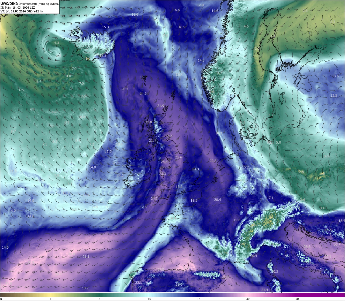The width and height of the screenshot is (345, 301).
Task: Select the 16.5 value label
Action: (182, 27)
